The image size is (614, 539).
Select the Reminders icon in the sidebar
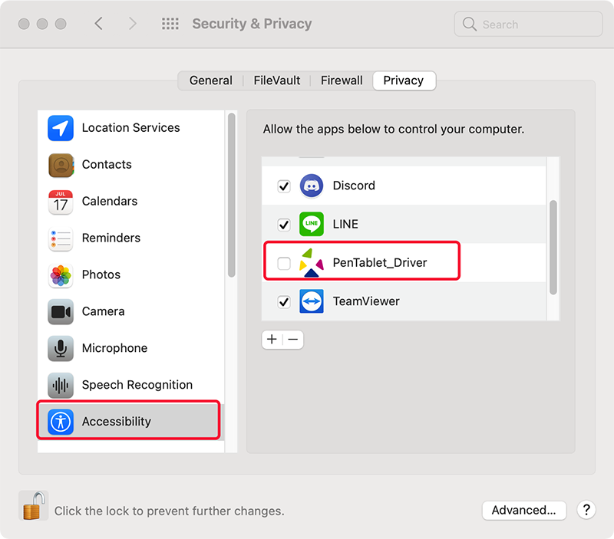tap(61, 238)
